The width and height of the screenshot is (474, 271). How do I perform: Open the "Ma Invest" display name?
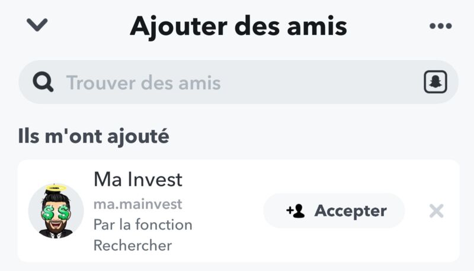(x=138, y=179)
